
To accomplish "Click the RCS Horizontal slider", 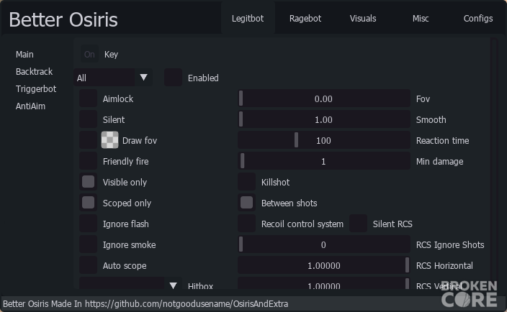I will click(324, 265).
